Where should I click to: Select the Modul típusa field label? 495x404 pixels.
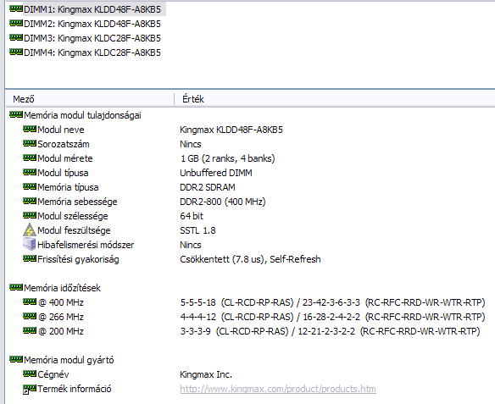coord(63,173)
